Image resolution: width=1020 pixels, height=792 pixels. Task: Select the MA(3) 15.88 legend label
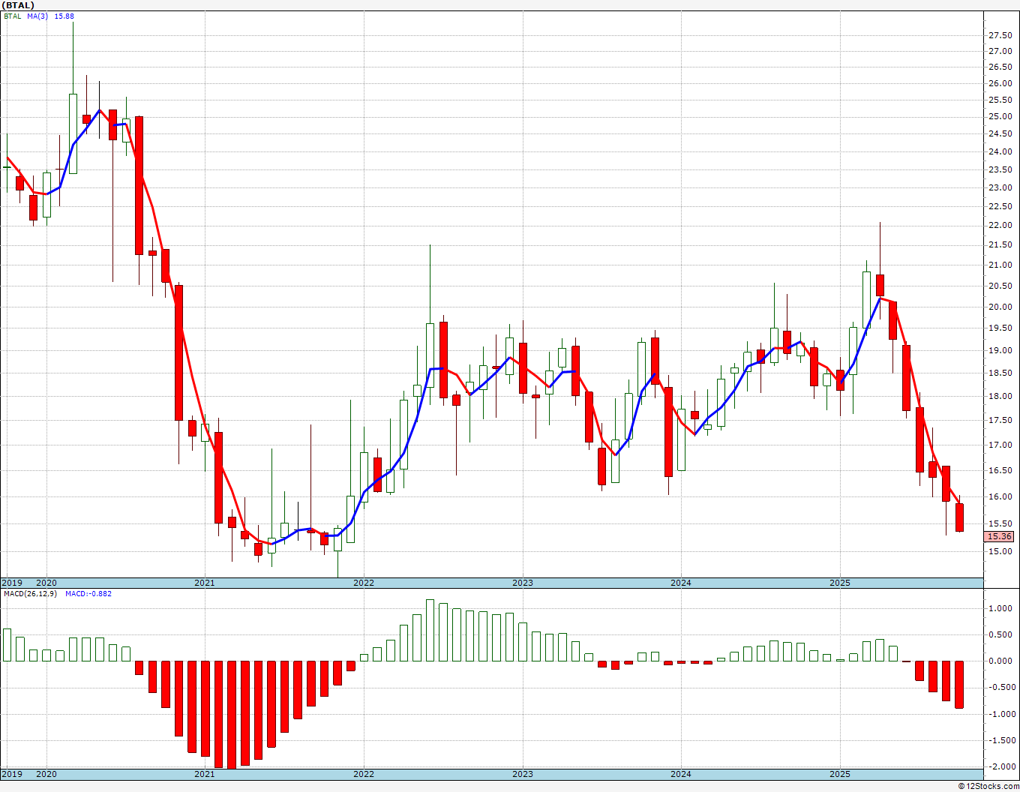pyautogui.click(x=51, y=16)
